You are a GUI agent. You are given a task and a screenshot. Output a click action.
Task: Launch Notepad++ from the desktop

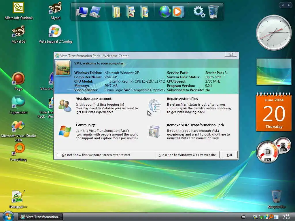pos(18,199)
